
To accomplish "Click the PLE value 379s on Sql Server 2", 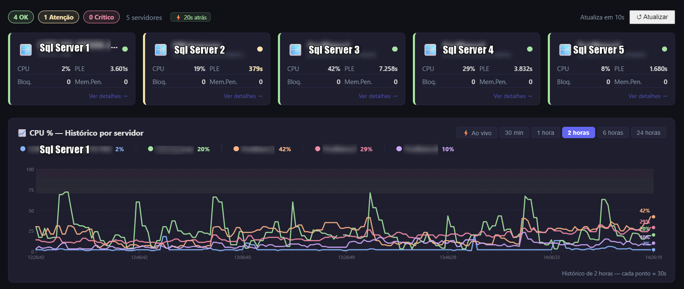I will pyautogui.click(x=256, y=69).
